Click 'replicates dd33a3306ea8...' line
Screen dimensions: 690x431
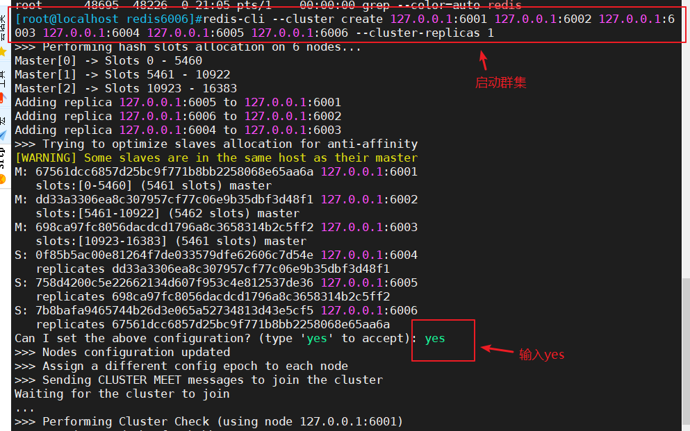click(213, 269)
